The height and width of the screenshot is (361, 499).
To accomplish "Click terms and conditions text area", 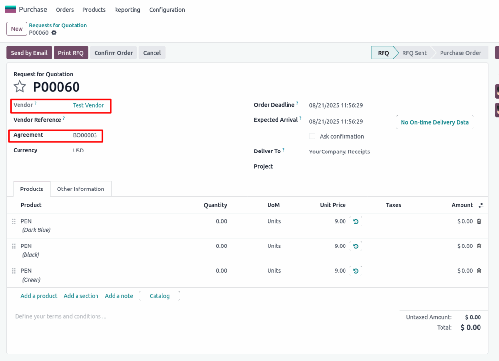I will point(61,317).
